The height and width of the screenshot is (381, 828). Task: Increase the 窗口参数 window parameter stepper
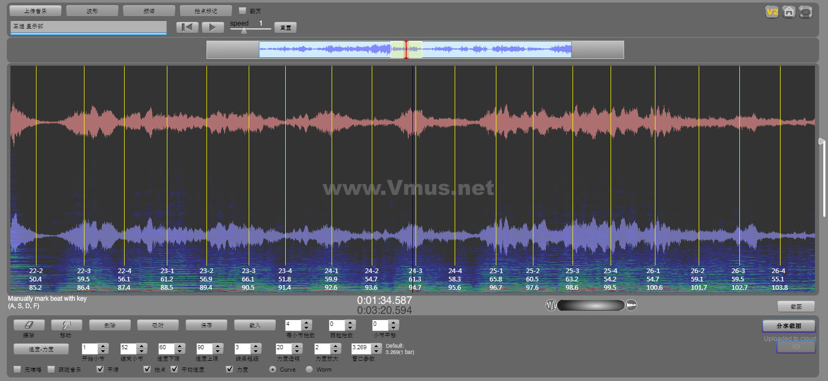point(376,346)
